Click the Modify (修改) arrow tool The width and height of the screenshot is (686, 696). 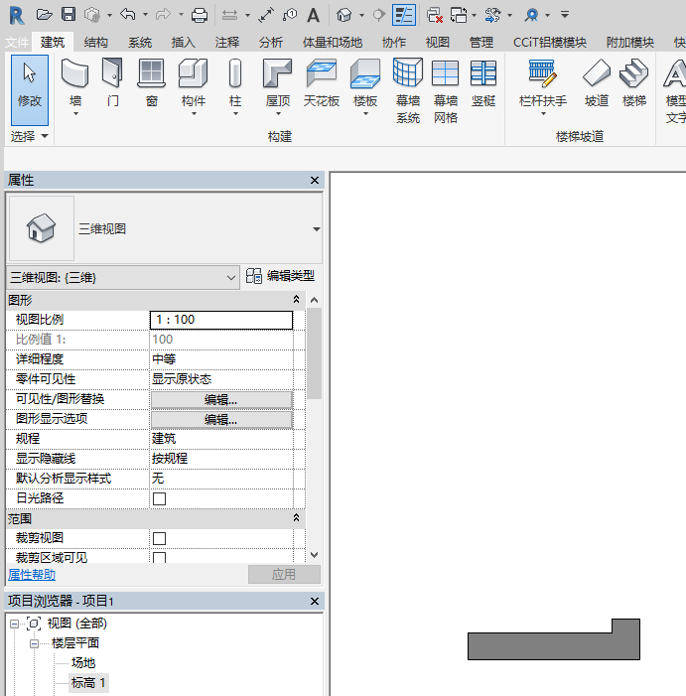(29, 90)
